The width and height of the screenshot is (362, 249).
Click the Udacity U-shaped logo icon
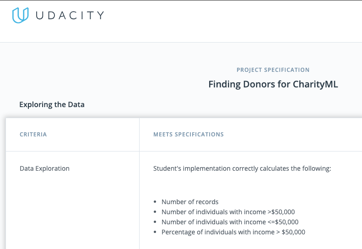click(x=21, y=15)
